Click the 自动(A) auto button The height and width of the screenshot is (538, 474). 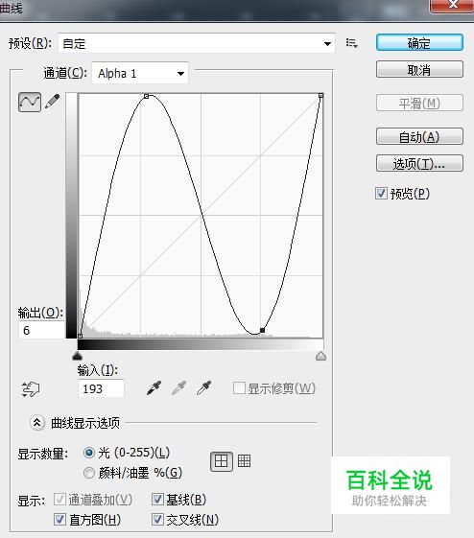[419, 136]
